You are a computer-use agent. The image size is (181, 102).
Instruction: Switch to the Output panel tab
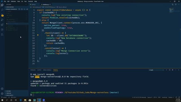39,70
